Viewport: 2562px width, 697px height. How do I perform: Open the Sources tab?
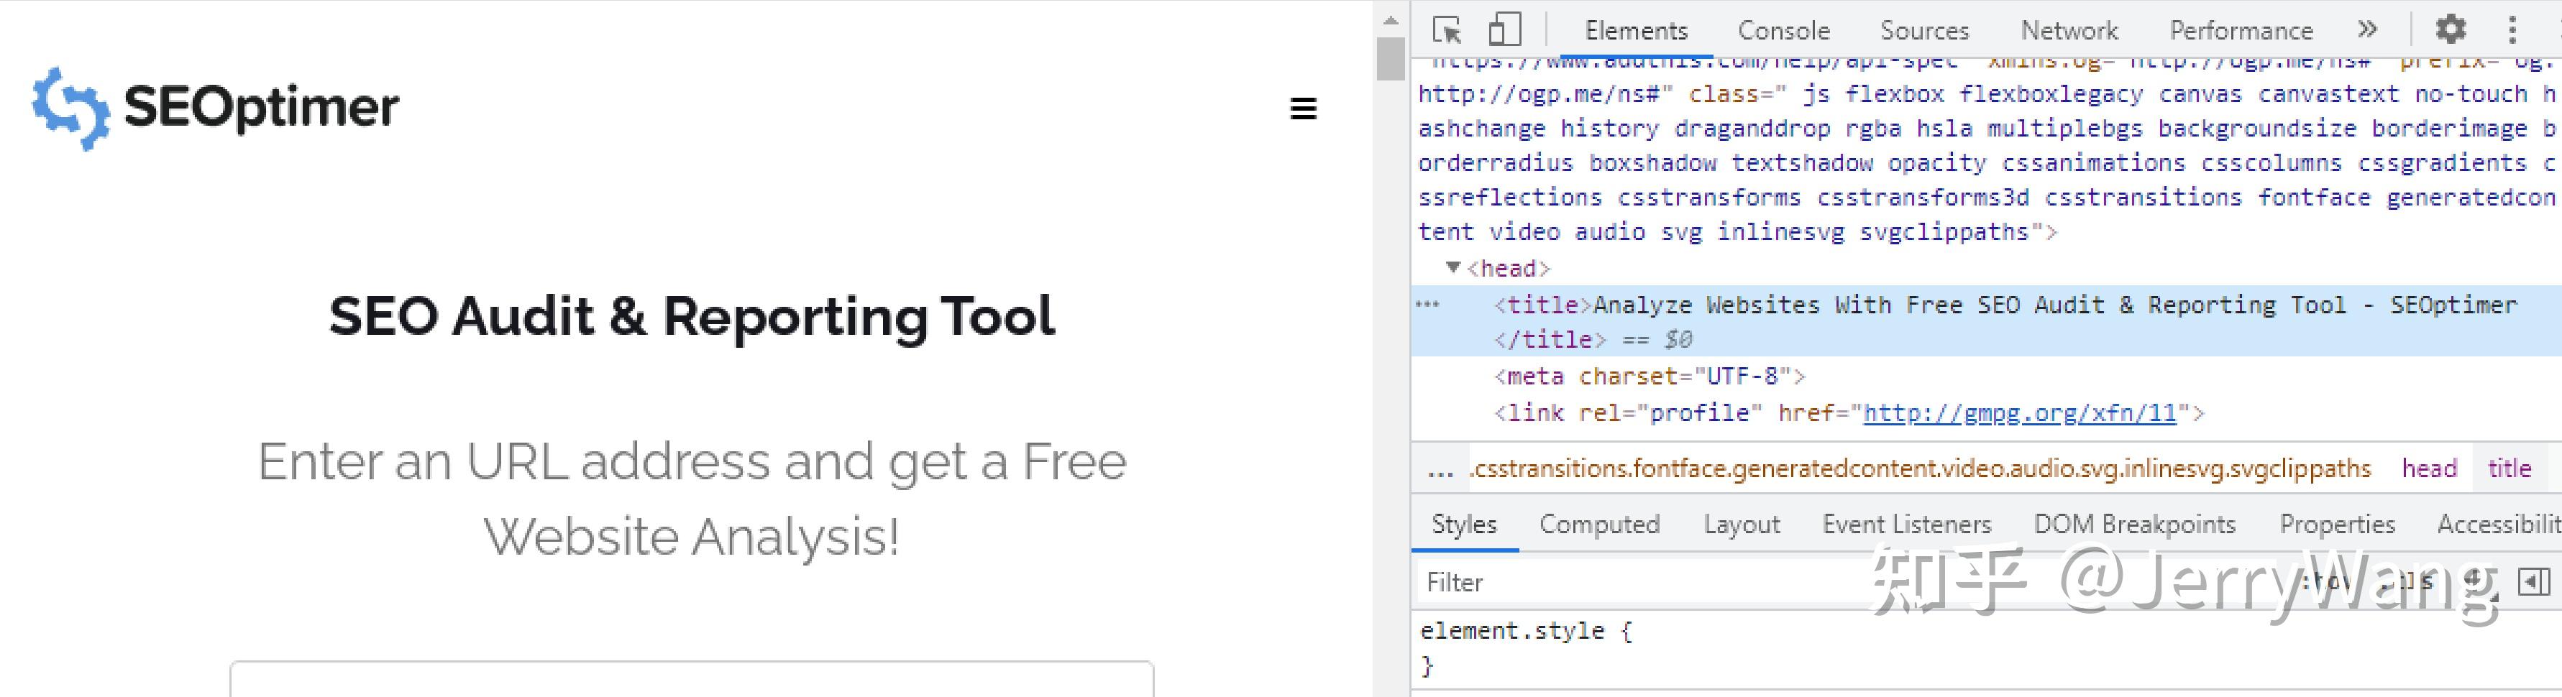point(1924,31)
